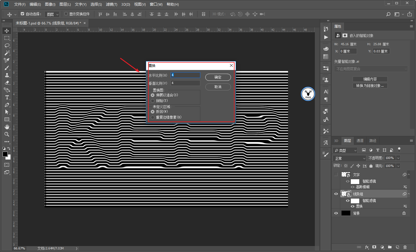This screenshot has height=252, width=416.
Task: Select the Horizontal Type tool
Action: tap(7, 97)
